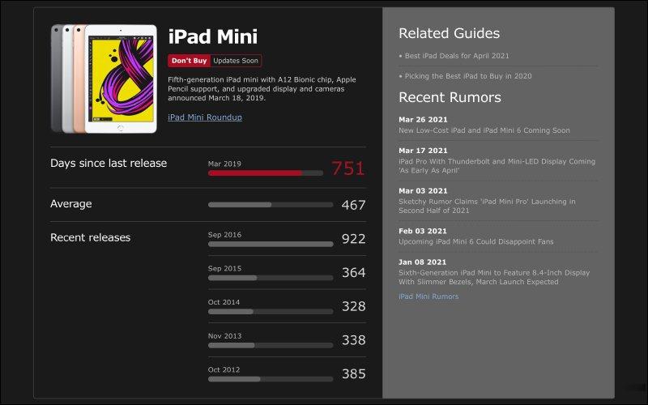Viewport: 648px width, 405px height.
Task: Click the Oct 2014 release bar
Action: point(271,312)
